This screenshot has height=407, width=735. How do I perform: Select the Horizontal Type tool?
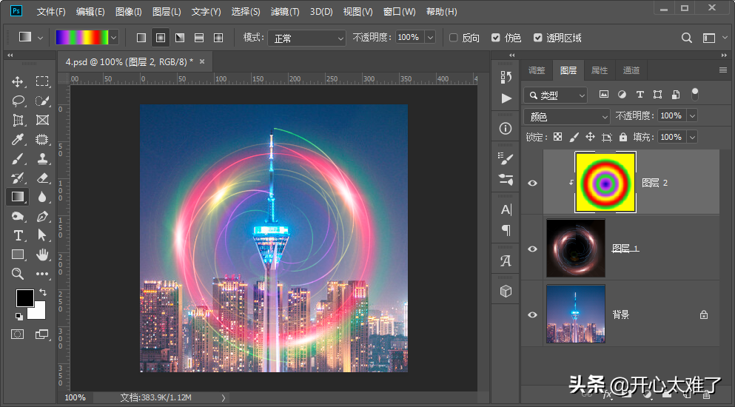tap(18, 235)
